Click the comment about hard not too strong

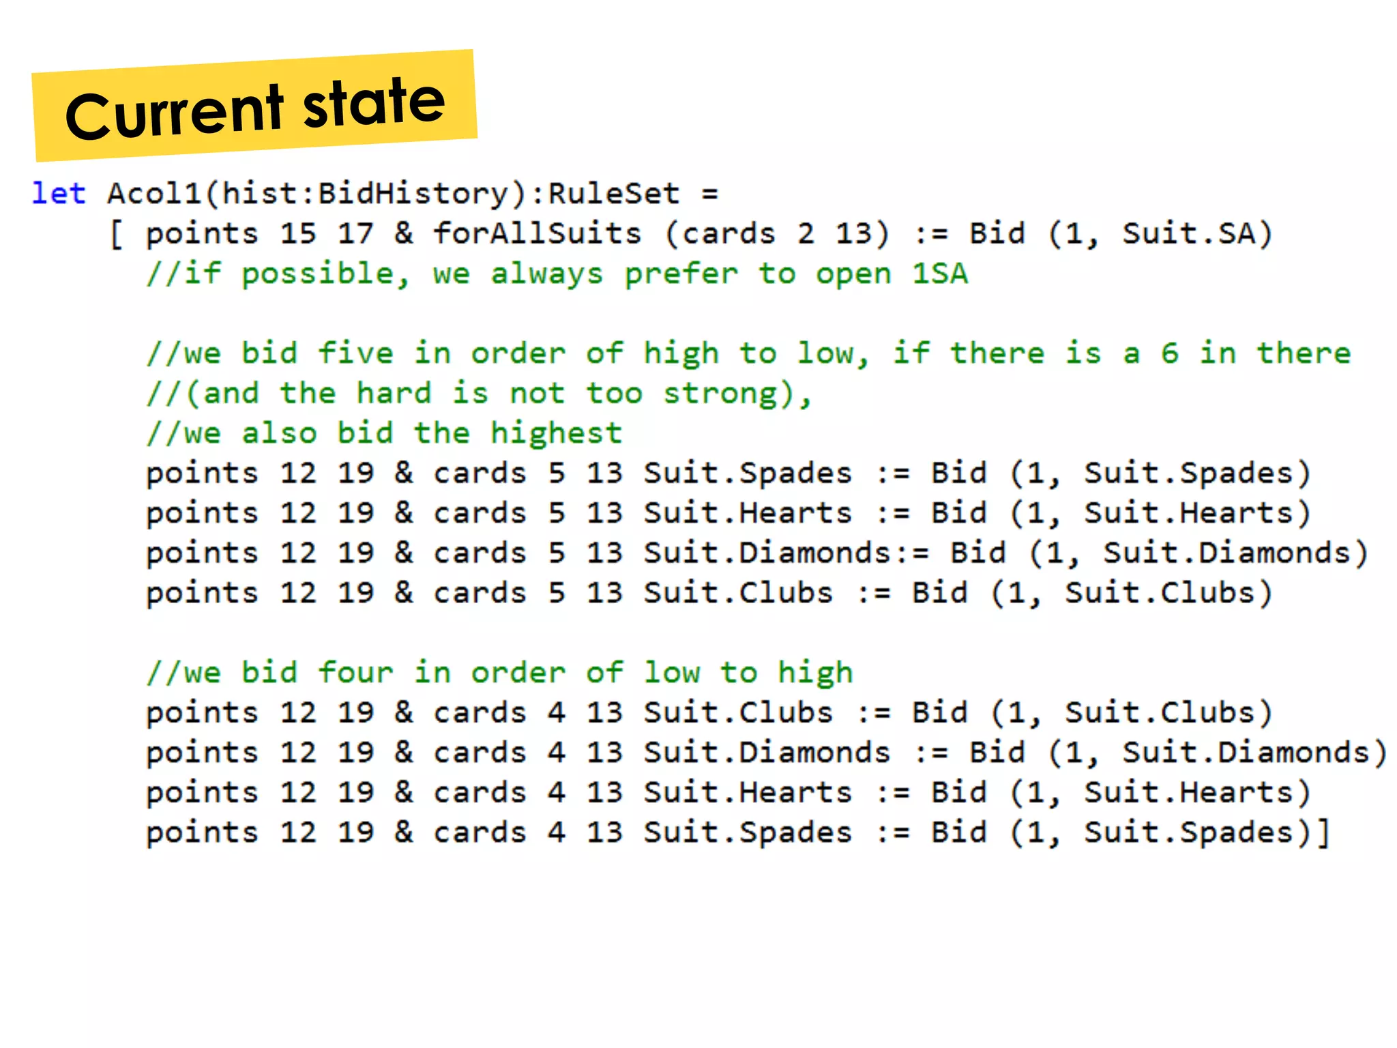tap(479, 394)
